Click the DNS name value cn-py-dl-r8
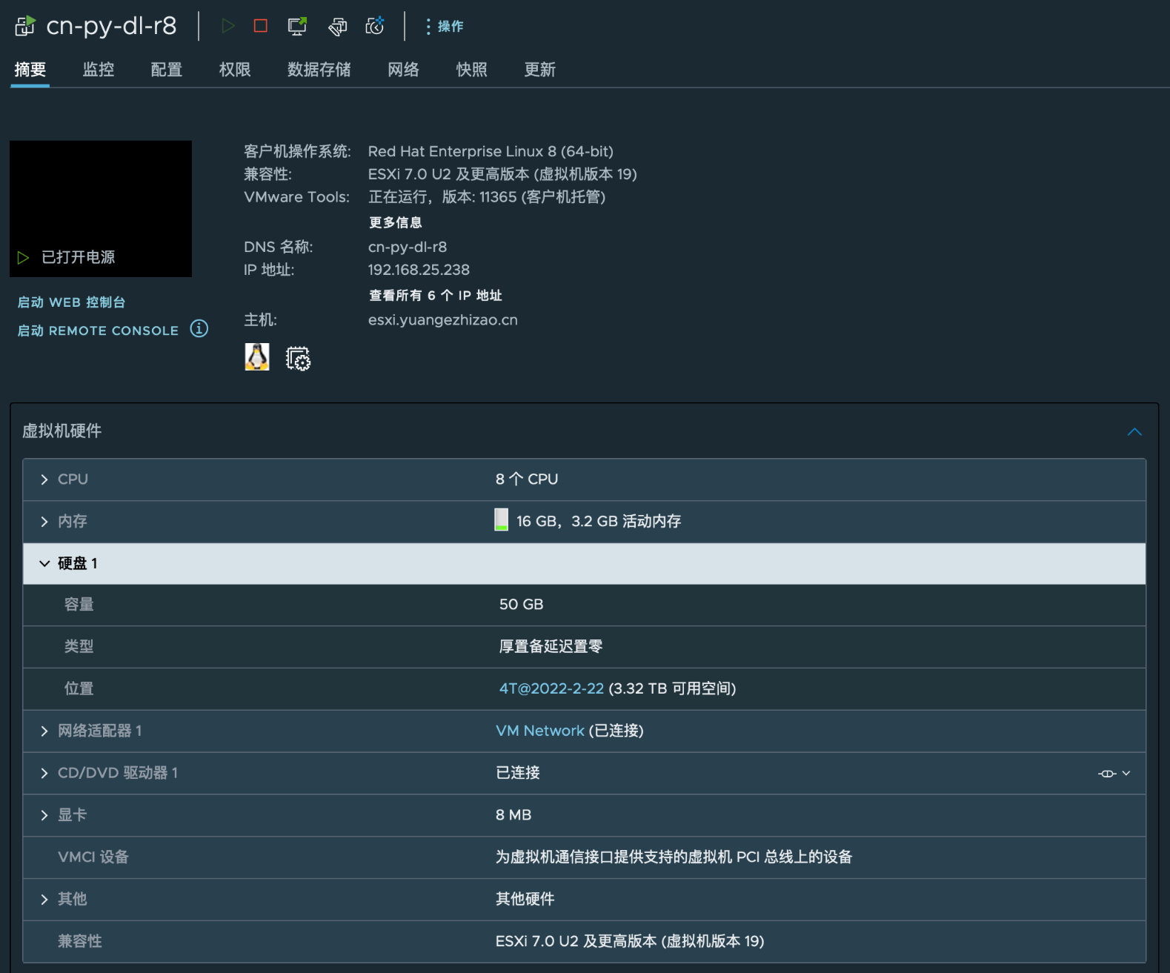 pyautogui.click(x=408, y=247)
